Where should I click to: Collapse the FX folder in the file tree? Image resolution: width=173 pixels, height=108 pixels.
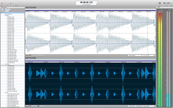5,93
